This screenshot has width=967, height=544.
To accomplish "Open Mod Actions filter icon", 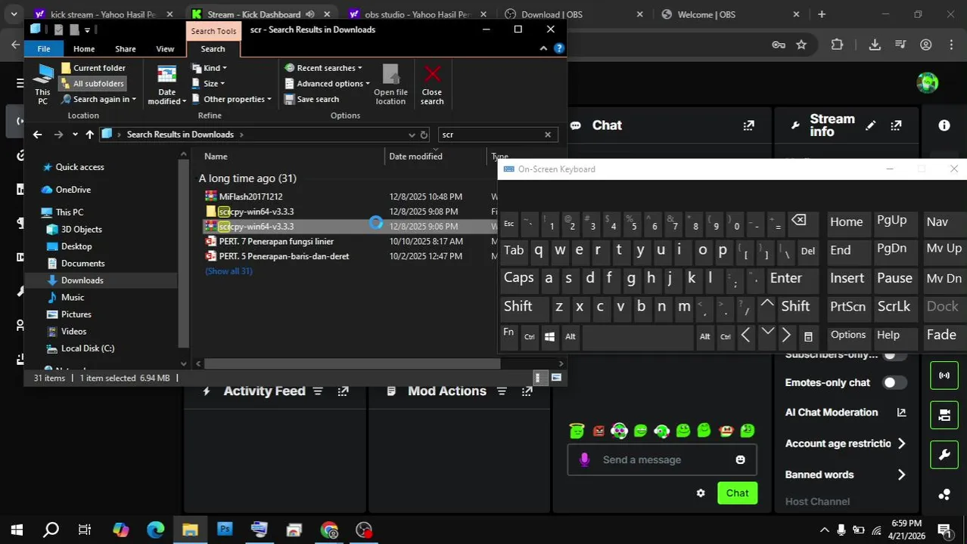I will (x=502, y=391).
